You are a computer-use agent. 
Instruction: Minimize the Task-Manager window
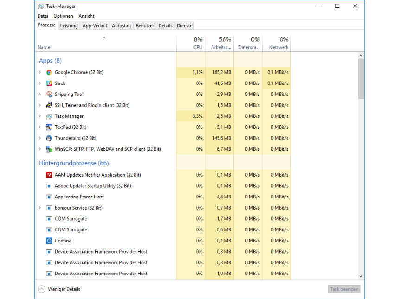click(320, 6)
